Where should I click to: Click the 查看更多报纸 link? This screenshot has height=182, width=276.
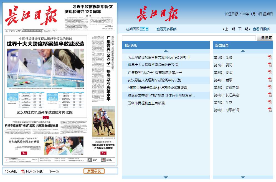166,29
